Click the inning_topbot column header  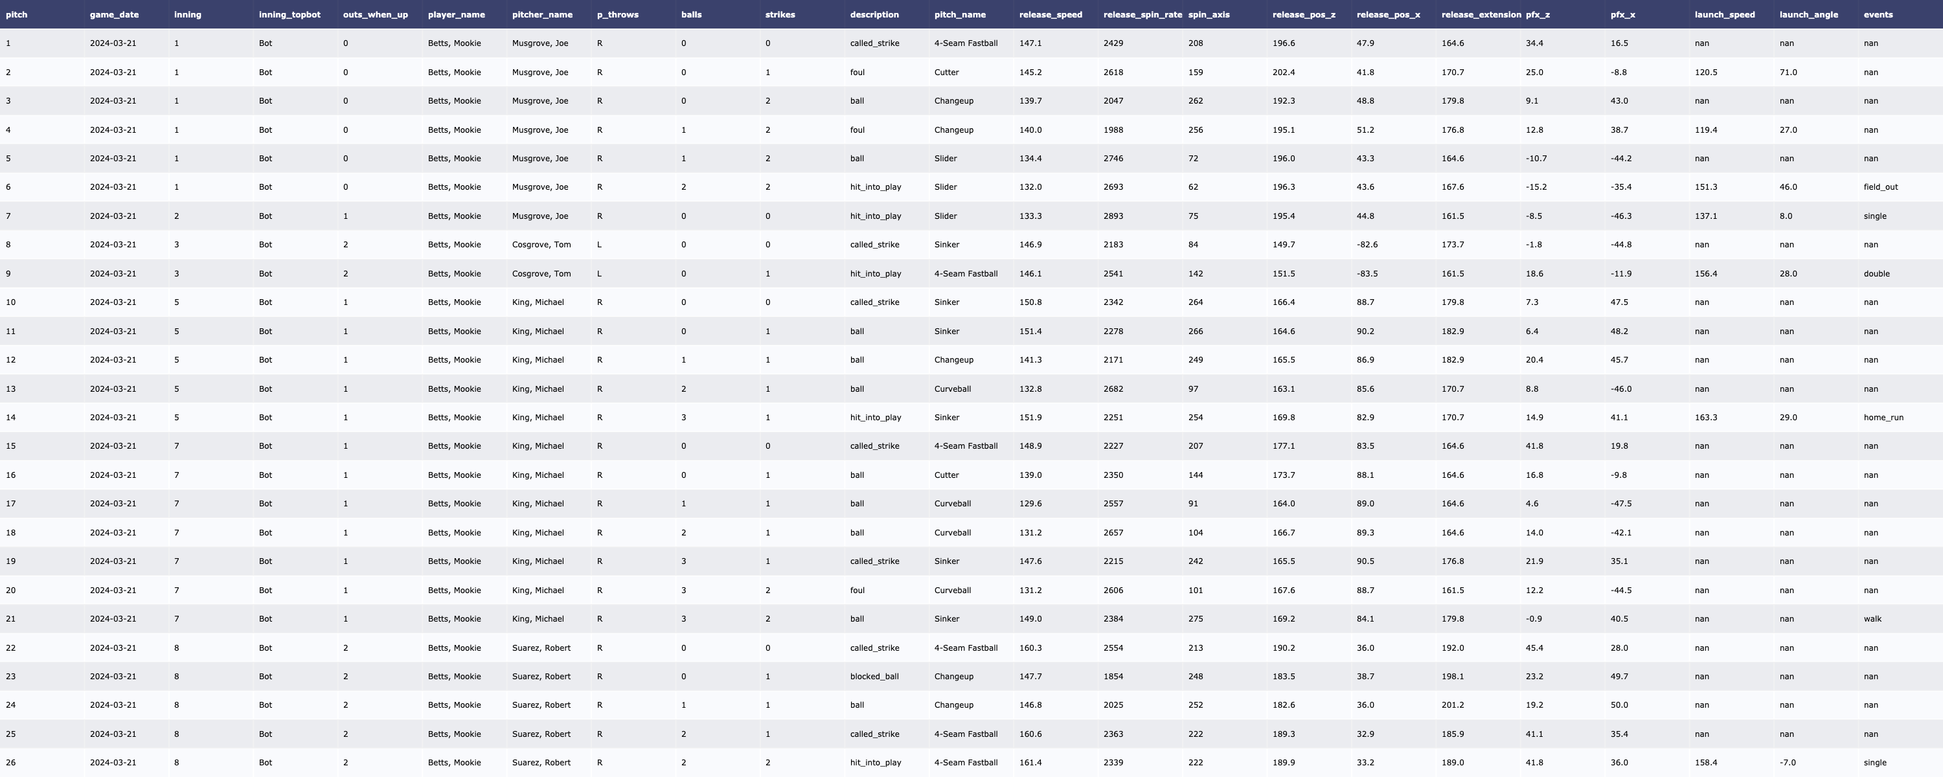pyautogui.click(x=289, y=14)
